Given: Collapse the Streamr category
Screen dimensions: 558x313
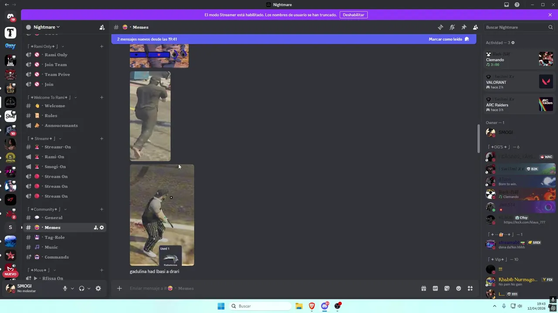Looking at the screenshot, I should tap(44, 139).
